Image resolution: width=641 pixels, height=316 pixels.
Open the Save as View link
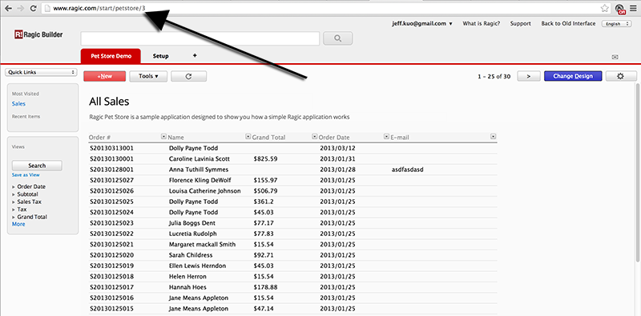tap(26, 174)
